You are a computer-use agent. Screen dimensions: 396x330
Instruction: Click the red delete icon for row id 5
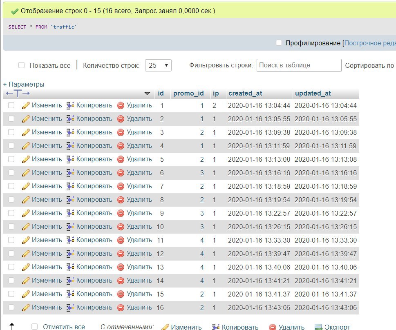pyautogui.click(x=121, y=159)
